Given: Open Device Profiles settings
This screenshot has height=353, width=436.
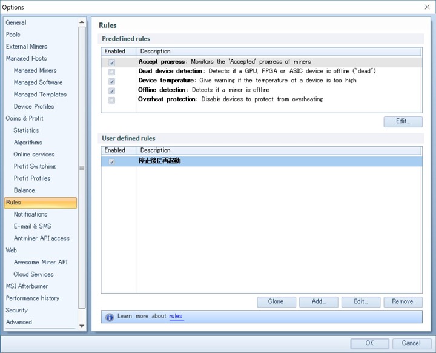Looking at the screenshot, I should (x=34, y=106).
